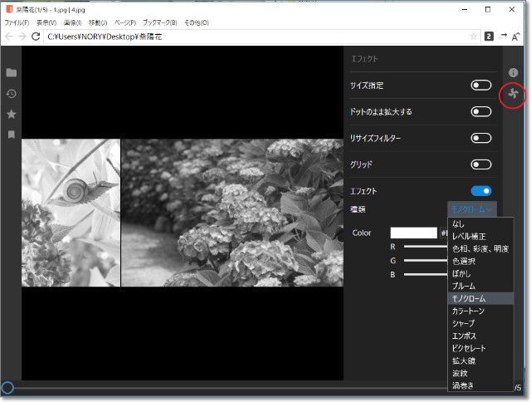Open the bookmark panel in left sidebar

[x=12, y=134]
